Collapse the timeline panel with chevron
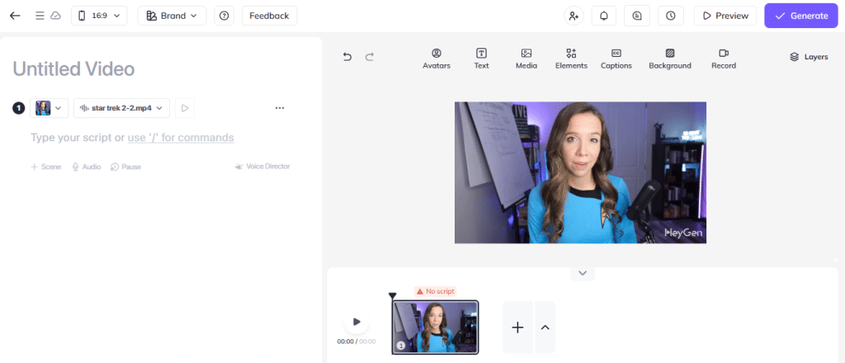The width and height of the screenshot is (845, 363). [x=583, y=273]
